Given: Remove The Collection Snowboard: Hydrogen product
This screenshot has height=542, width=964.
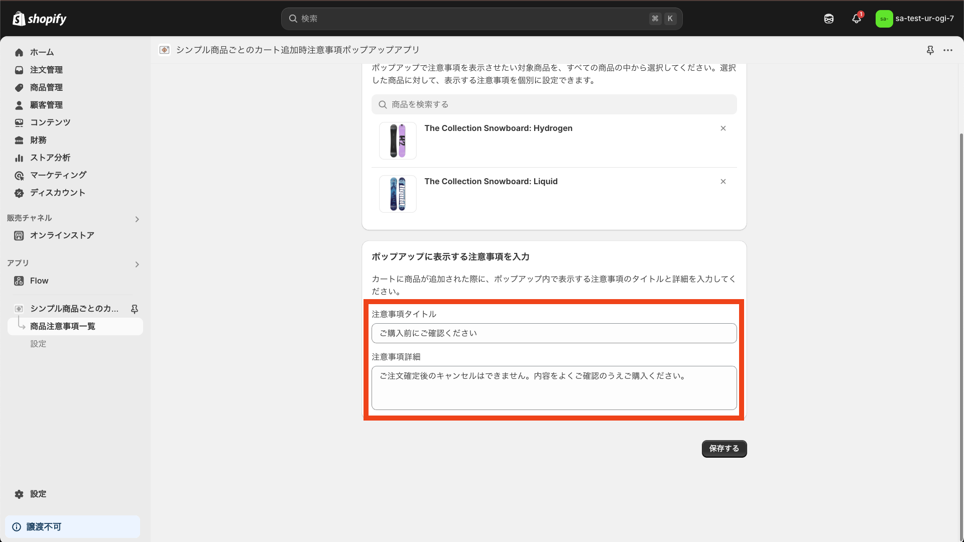Looking at the screenshot, I should tap(723, 128).
